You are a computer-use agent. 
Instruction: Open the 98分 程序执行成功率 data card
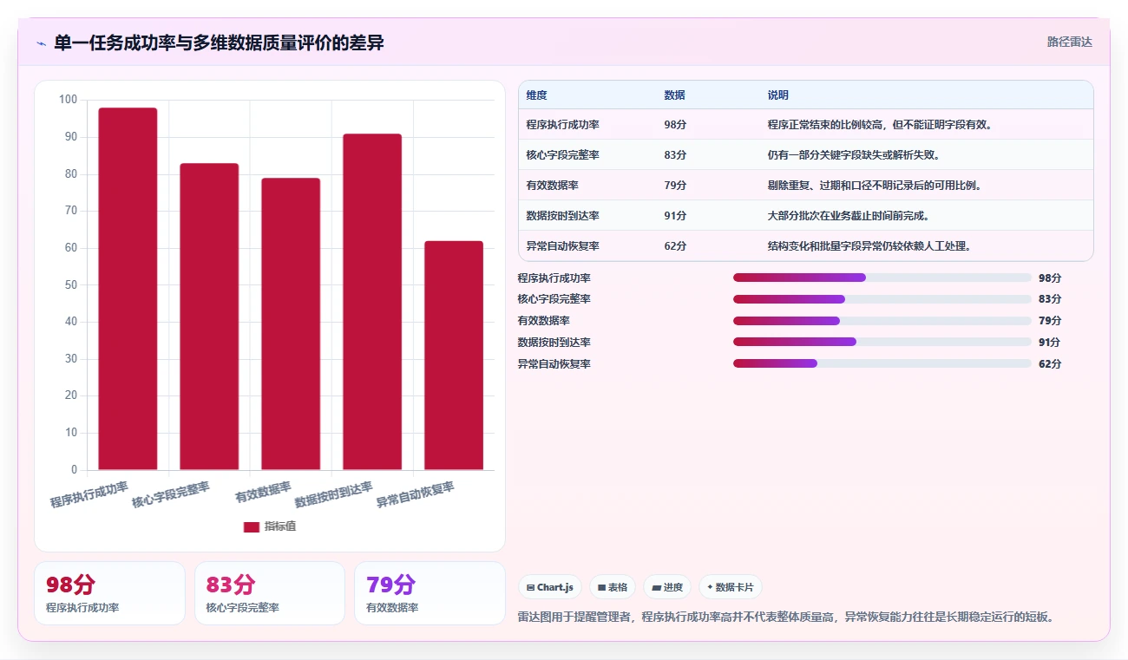pos(109,593)
